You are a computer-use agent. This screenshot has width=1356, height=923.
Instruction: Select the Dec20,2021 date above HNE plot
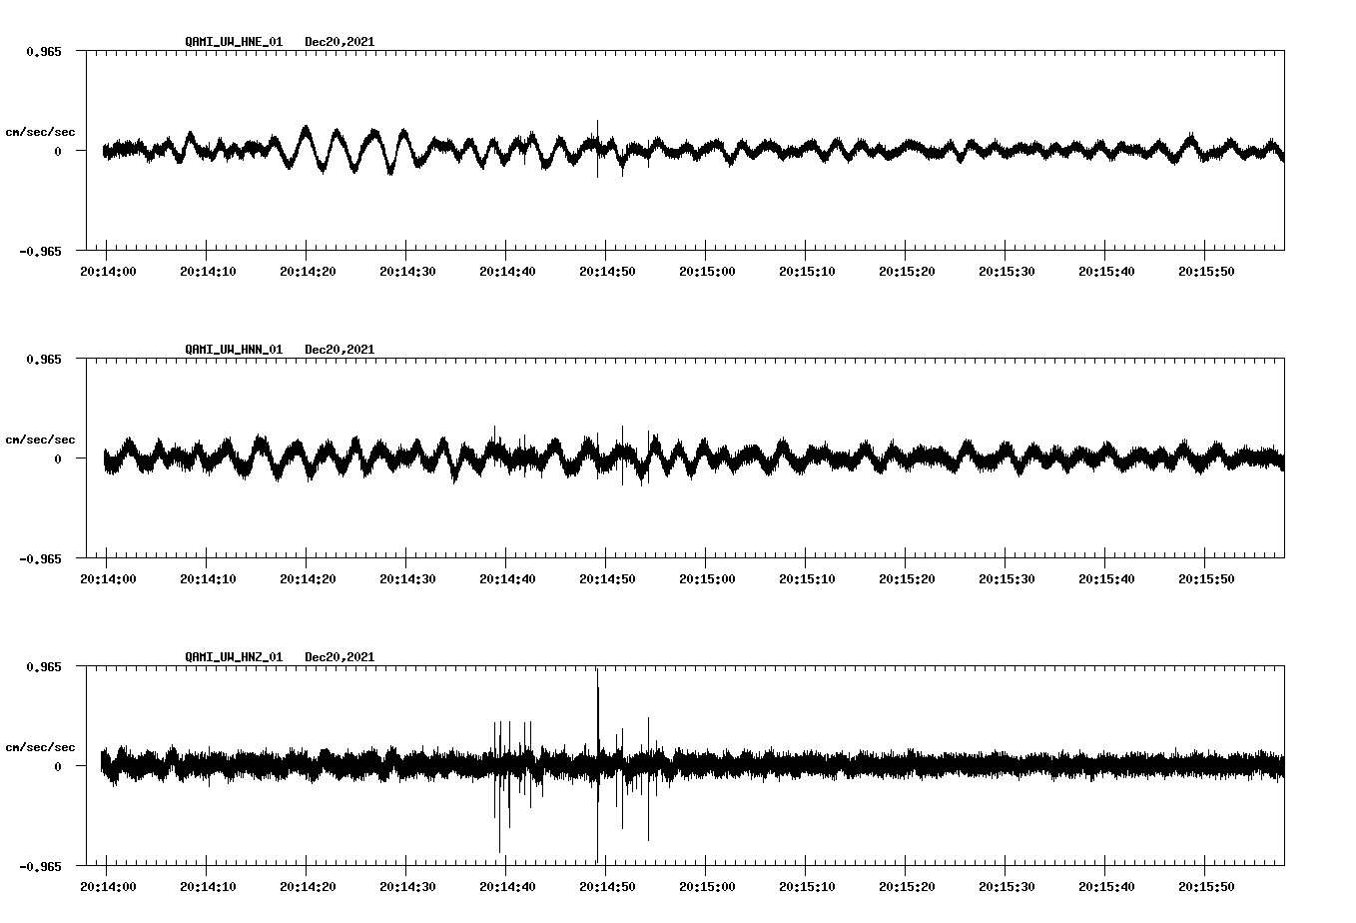(339, 42)
